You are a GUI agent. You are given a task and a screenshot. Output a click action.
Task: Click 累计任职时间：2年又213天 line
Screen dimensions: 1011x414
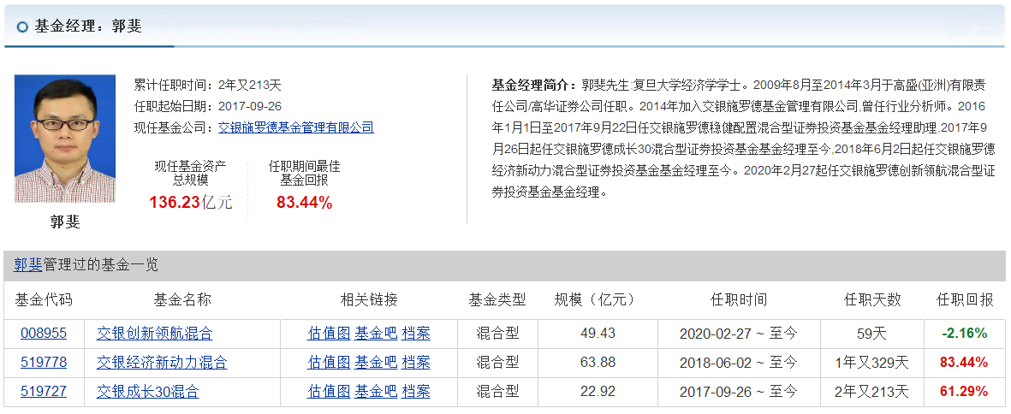208,85
